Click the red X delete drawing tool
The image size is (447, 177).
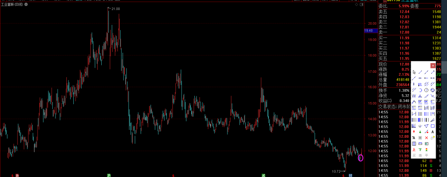click(426, 138)
